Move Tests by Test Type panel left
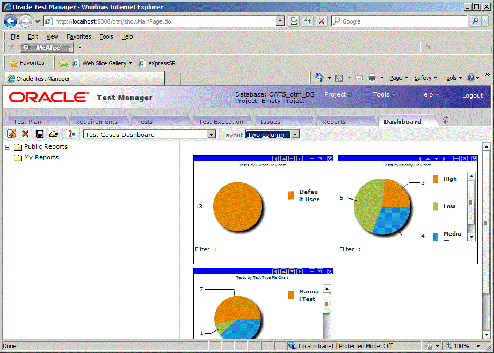This screenshot has height=353, width=494. 275,271
